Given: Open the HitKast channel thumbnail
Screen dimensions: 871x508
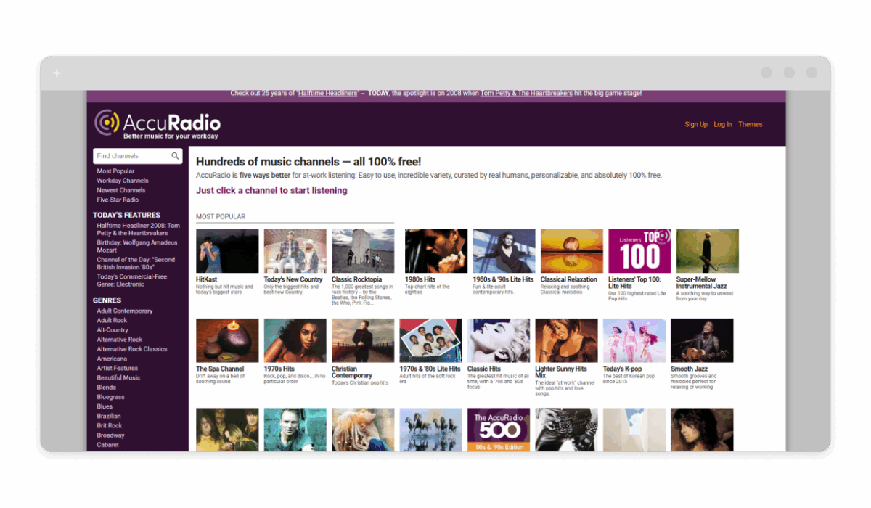Looking at the screenshot, I should coord(227,251).
